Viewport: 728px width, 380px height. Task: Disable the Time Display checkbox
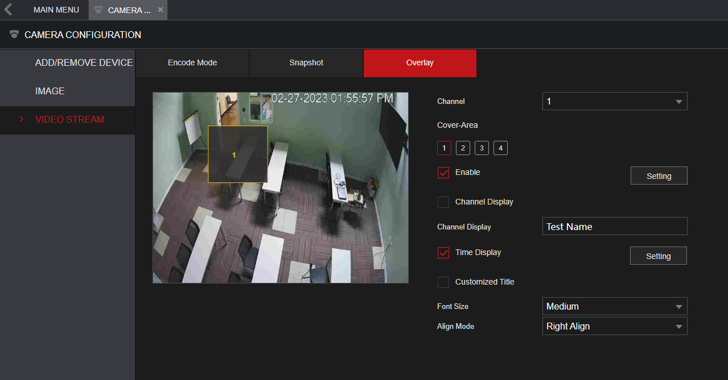pos(443,253)
